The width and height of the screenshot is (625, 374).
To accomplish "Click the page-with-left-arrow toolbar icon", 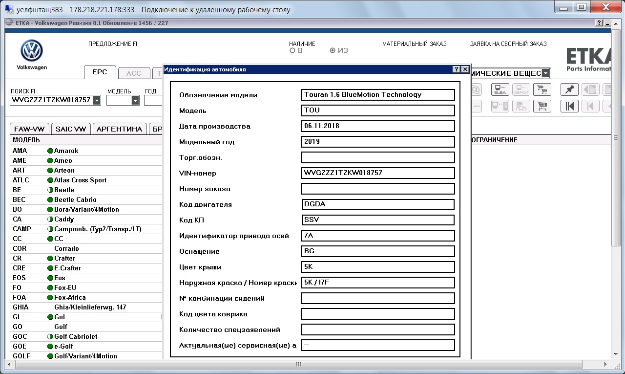I will (590, 89).
